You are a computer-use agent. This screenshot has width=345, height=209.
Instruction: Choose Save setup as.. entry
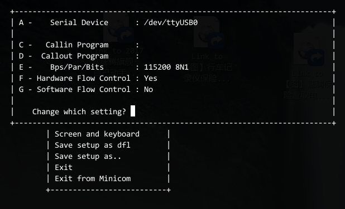pyautogui.click(x=88, y=157)
